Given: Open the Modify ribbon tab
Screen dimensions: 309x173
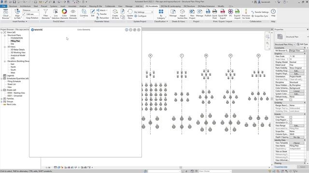Looking at the screenshot, I should (221, 6).
